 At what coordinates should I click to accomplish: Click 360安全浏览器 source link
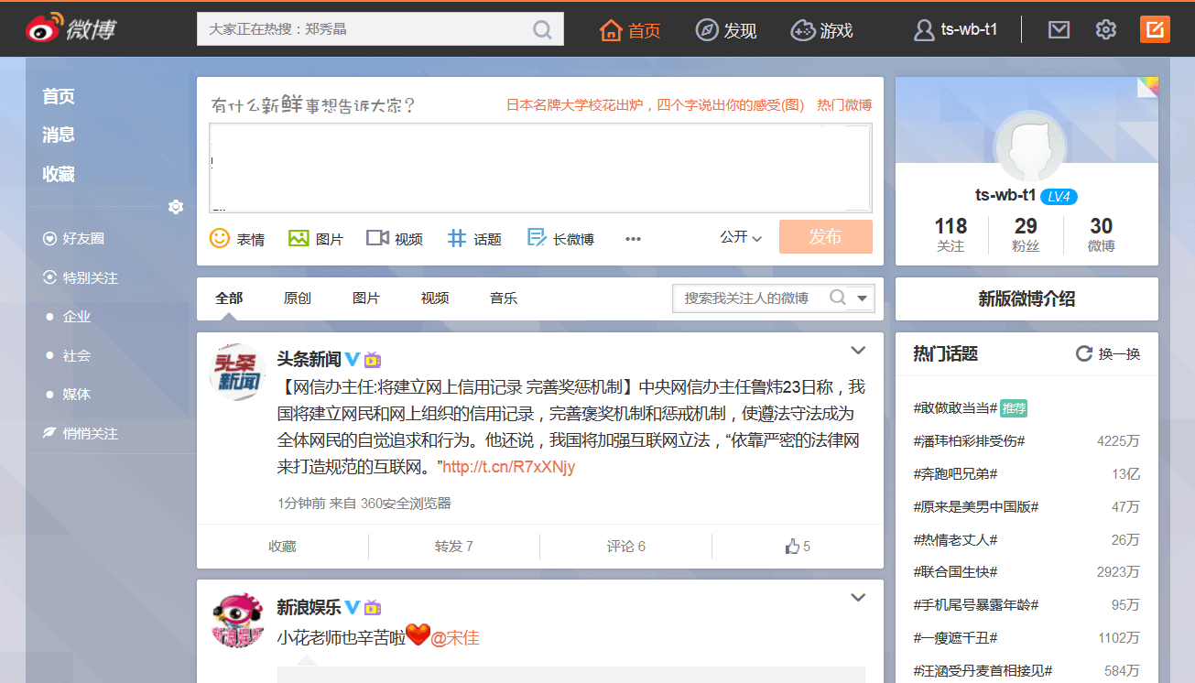click(406, 504)
